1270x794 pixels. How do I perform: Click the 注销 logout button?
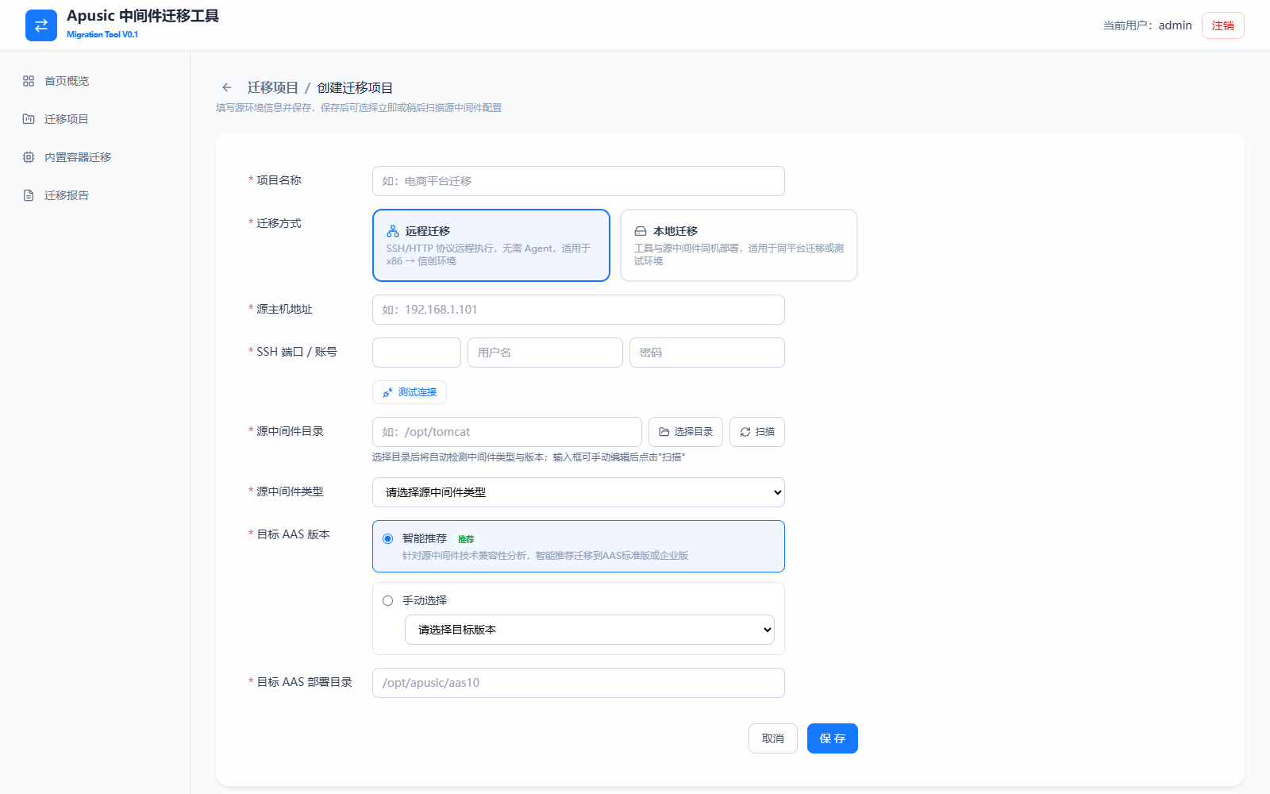(x=1223, y=25)
